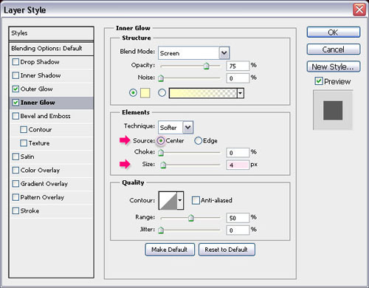Click the Noise slider handle

point(161,78)
